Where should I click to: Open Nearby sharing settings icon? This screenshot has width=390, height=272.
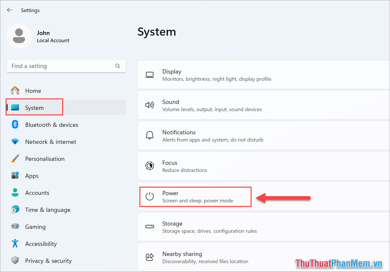(150, 257)
